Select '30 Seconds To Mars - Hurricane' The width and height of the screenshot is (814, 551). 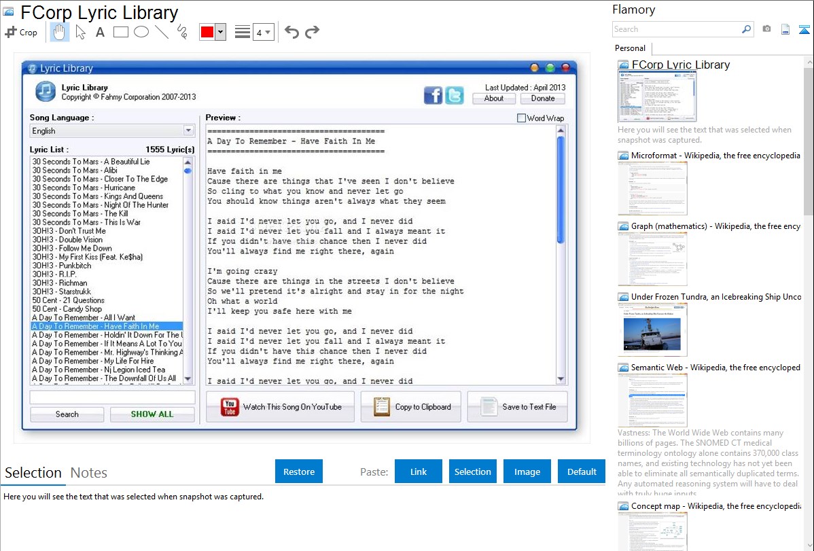coord(84,188)
